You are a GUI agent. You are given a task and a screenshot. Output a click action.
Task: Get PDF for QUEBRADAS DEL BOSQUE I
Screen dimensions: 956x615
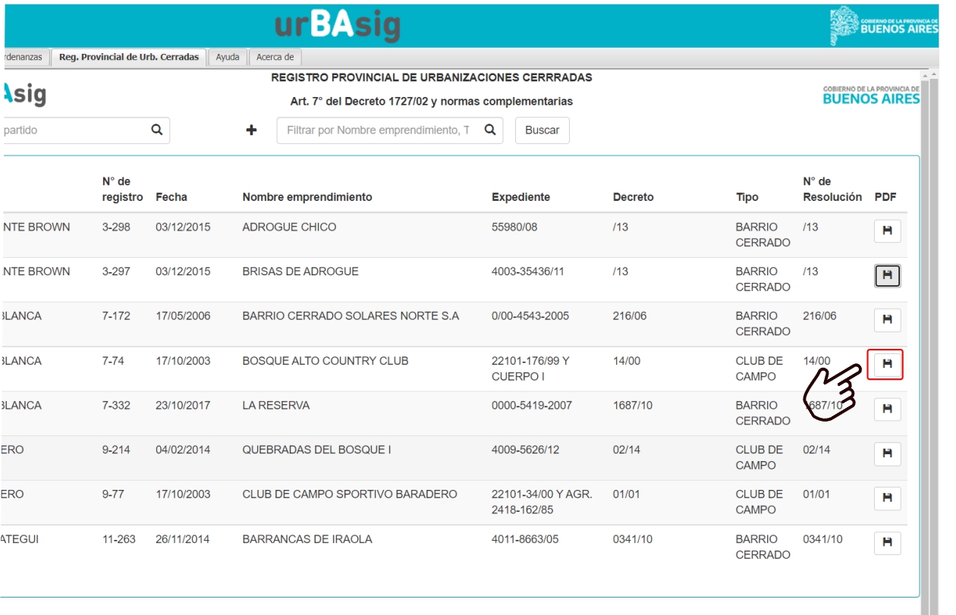point(887,453)
